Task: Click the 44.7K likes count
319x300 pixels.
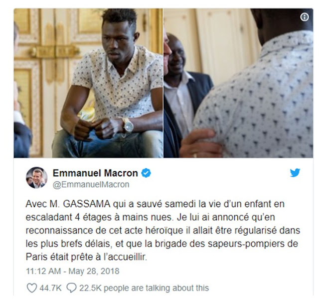Action: click(50, 288)
